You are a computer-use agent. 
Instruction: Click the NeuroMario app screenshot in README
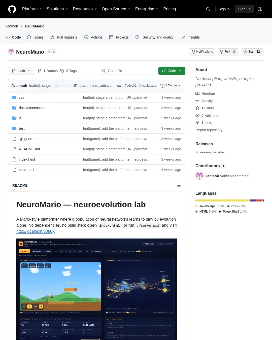97,289
